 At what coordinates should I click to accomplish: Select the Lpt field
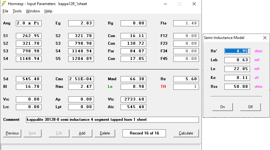pyautogui.click(x=81, y=107)
